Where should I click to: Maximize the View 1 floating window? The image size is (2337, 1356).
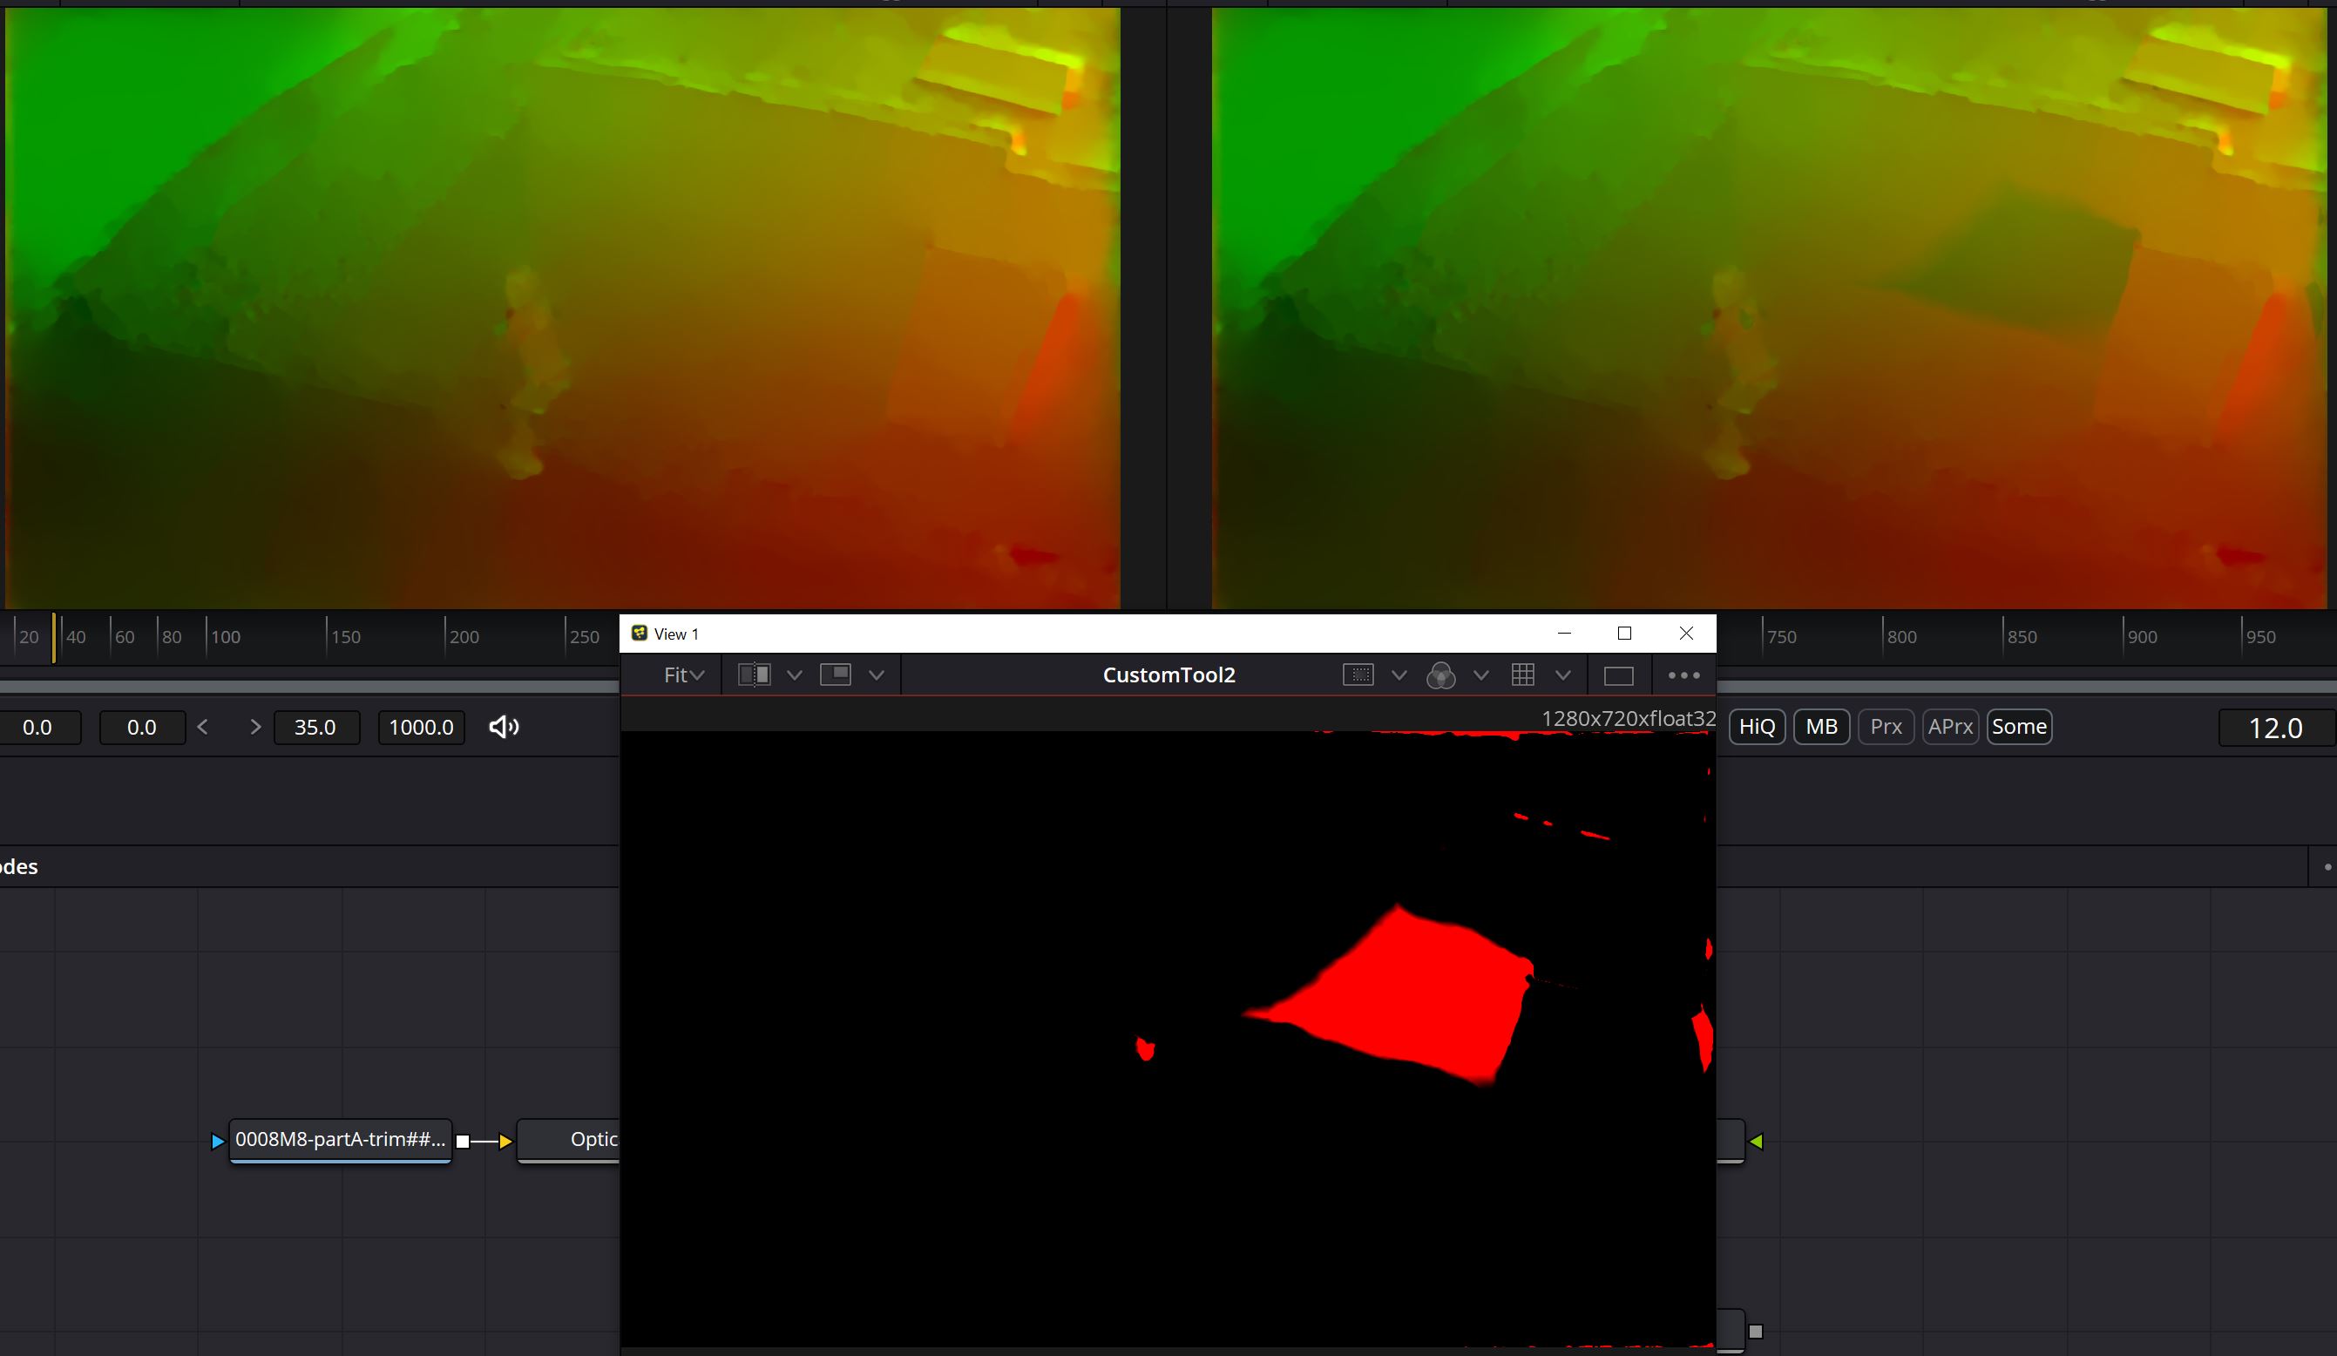coord(1624,634)
